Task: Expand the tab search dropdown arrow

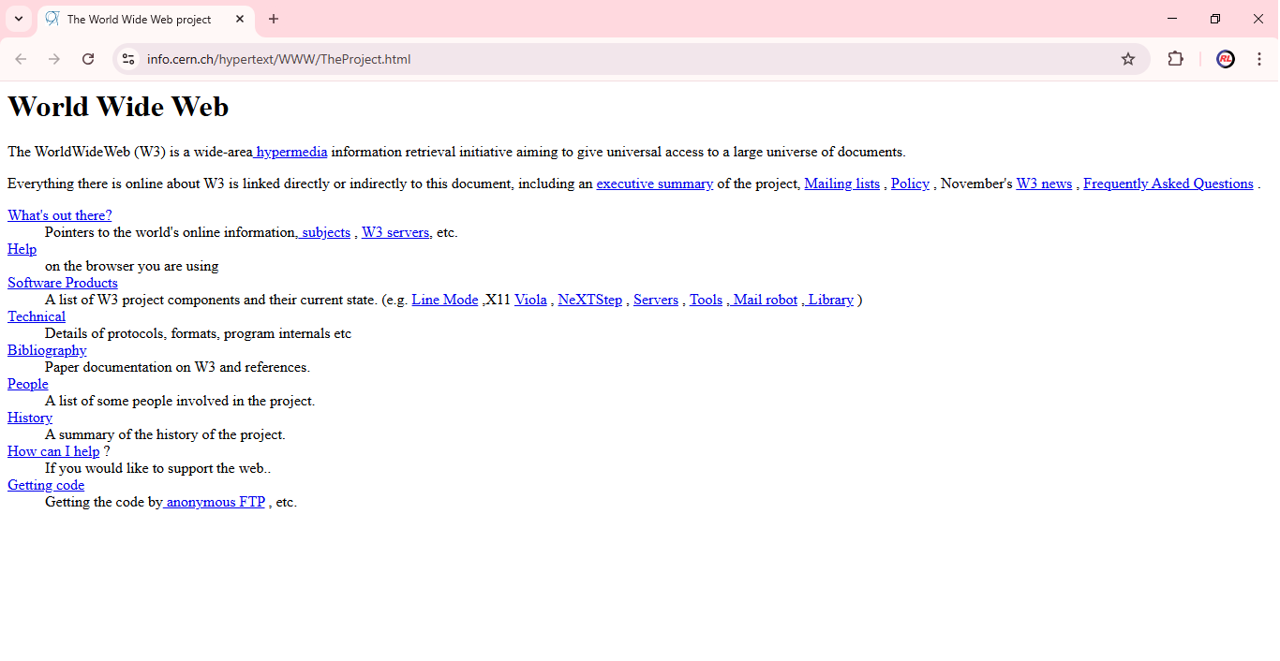Action: pos(18,19)
